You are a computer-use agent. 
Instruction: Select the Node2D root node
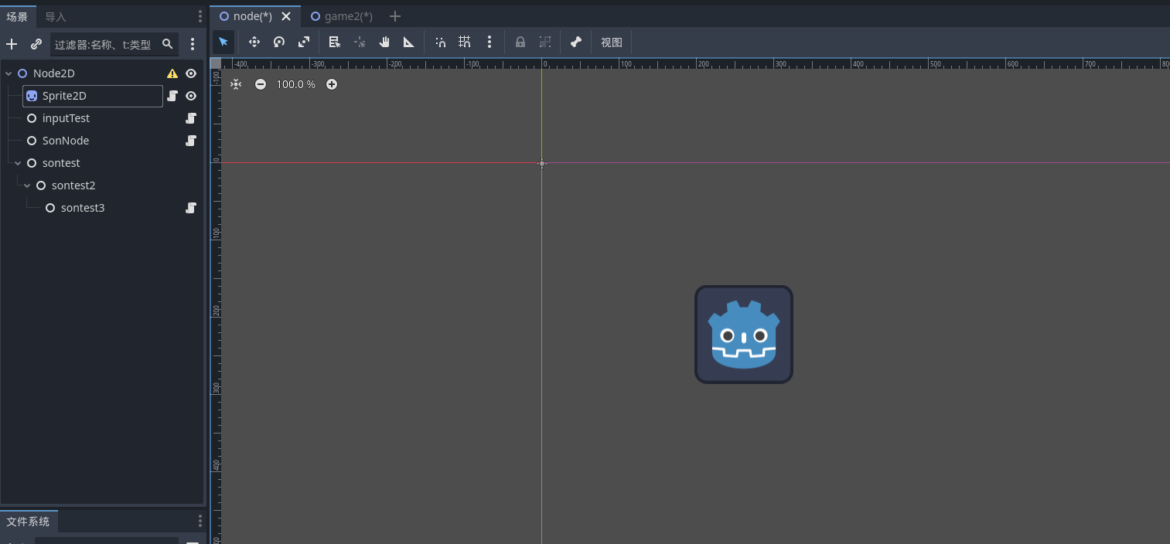point(54,73)
